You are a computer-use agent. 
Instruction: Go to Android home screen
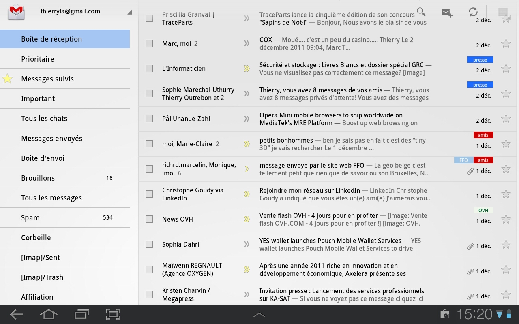[x=48, y=314]
